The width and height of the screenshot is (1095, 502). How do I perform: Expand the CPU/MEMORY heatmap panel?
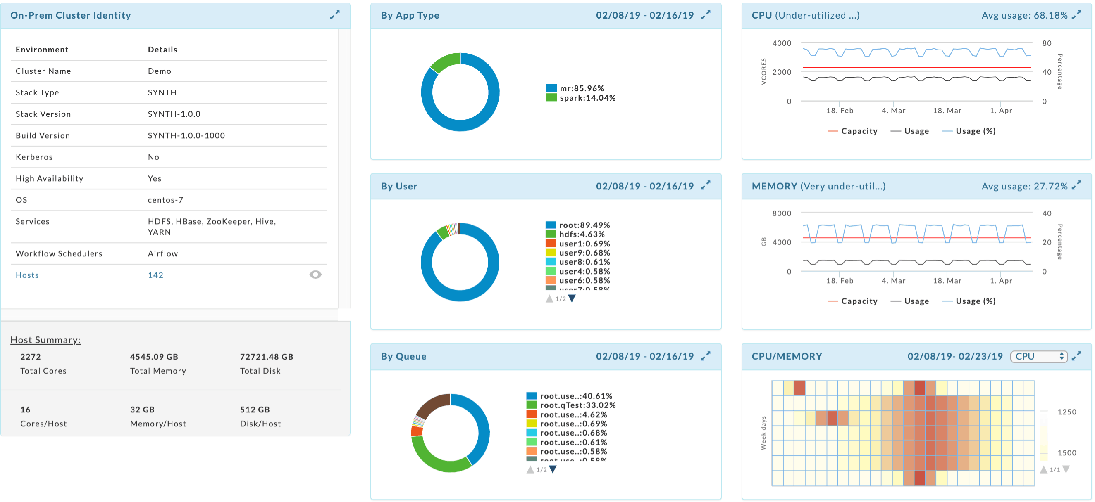click(1076, 356)
